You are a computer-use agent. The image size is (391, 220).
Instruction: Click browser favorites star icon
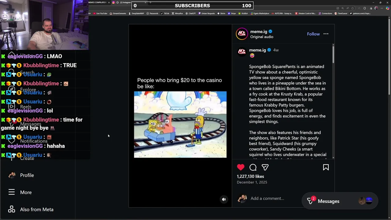tap(353, 8)
